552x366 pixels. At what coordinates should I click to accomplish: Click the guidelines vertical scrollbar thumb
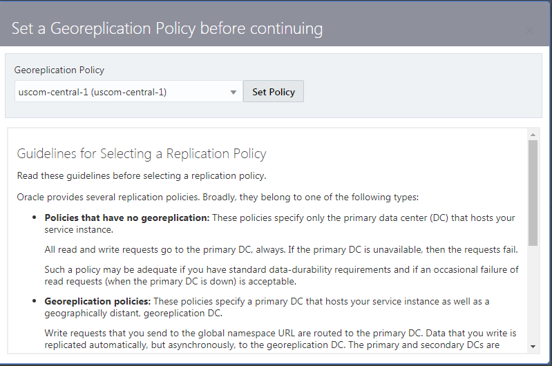533,192
